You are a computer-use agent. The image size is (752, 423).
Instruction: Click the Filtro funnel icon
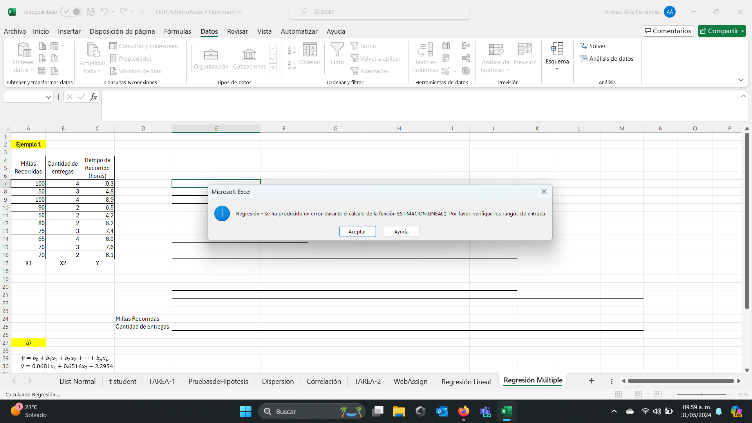[337, 50]
